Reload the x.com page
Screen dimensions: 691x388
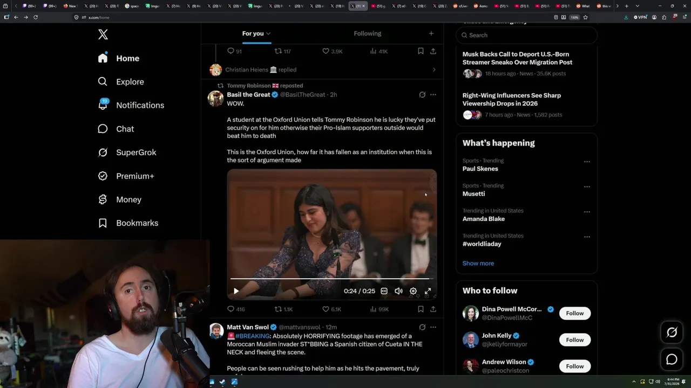point(36,17)
